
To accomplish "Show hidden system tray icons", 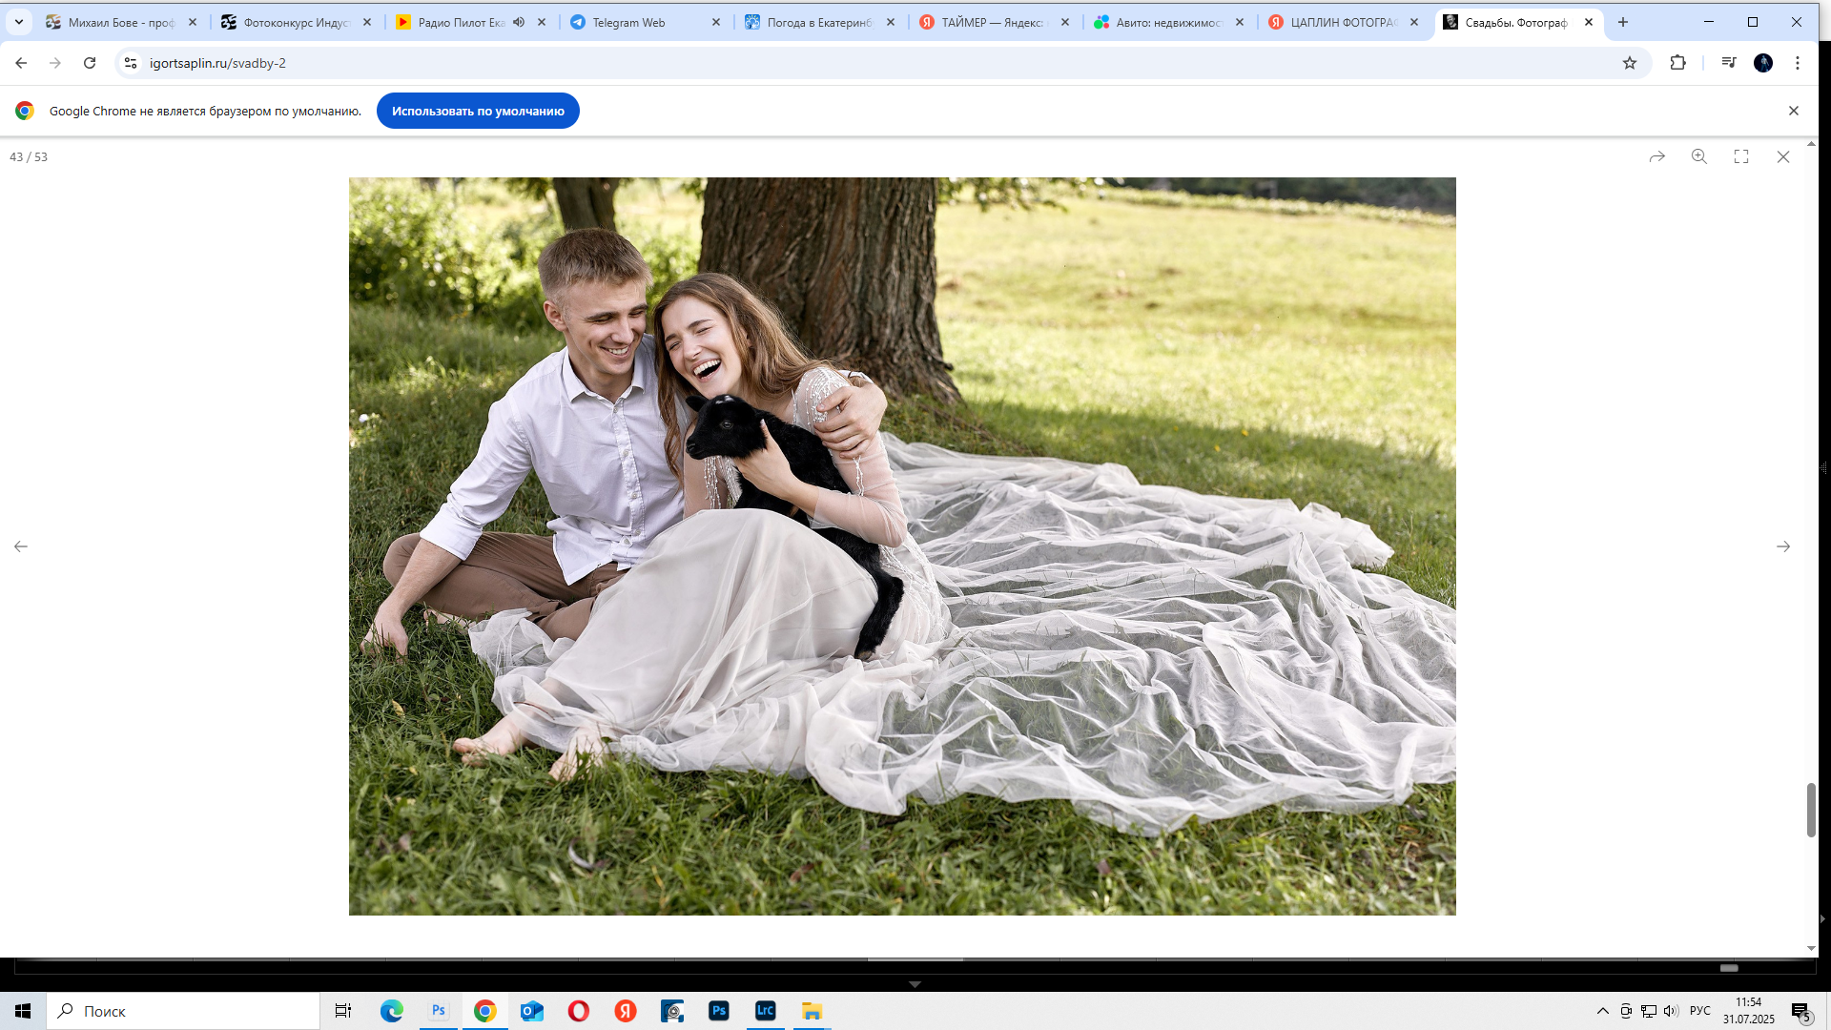I will pyautogui.click(x=1603, y=1011).
